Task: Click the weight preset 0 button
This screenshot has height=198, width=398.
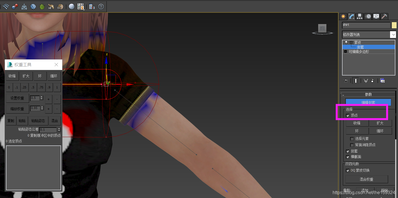Action: point(9,88)
